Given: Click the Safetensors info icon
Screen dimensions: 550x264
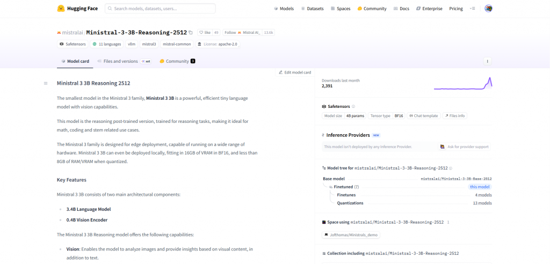Looking at the screenshot, I should tap(353, 106).
